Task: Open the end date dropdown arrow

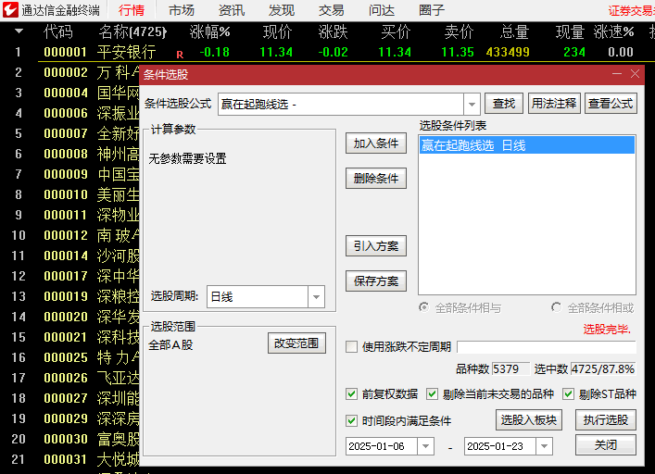Action: (x=545, y=446)
